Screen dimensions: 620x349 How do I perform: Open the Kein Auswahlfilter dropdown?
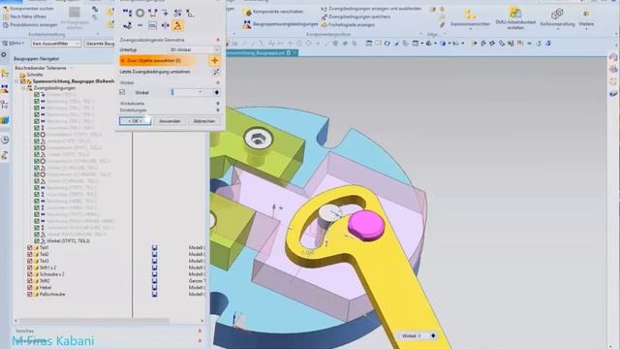coord(56,44)
